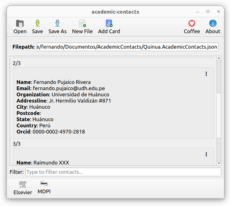Screen dimensions: 230x206
Task: Open a contacts file with Open icon
Action: coord(20,27)
